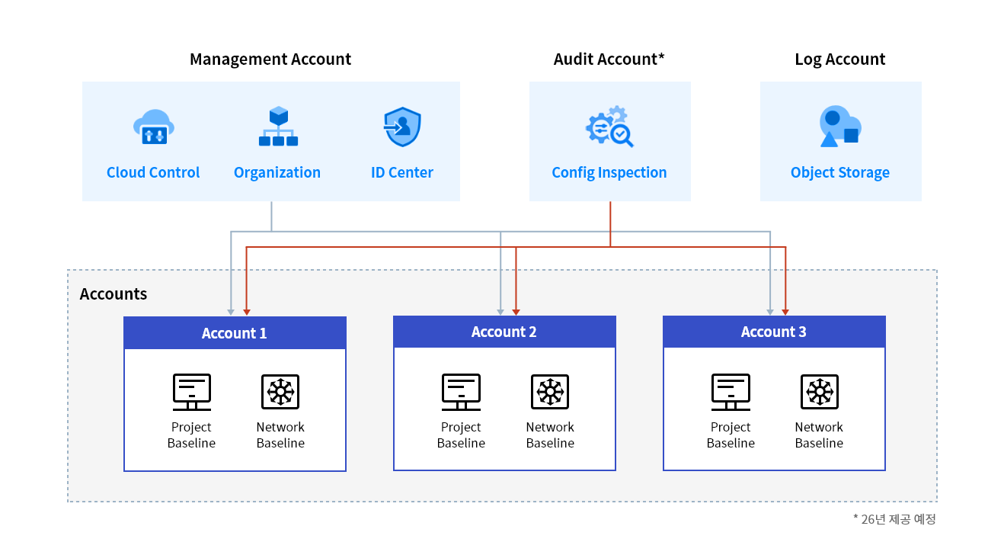This screenshot has height=555, width=1004.
Task: Click the Object Storage text label
Action: [x=840, y=172]
